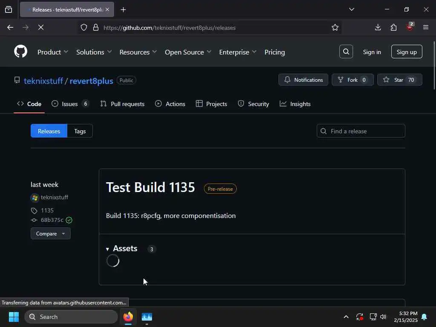Click the Firefox icon in the taskbar
The image size is (436, 327).
click(128, 317)
